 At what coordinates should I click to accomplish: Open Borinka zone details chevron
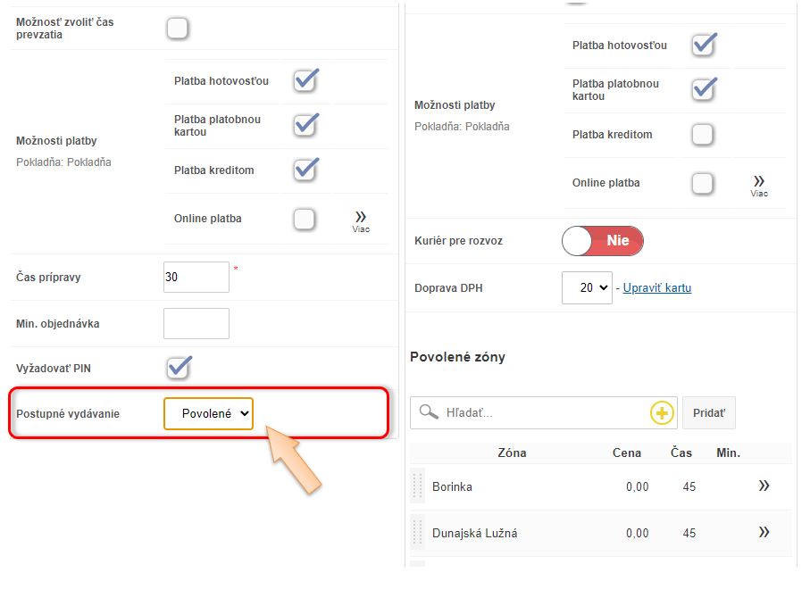tap(764, 486)
